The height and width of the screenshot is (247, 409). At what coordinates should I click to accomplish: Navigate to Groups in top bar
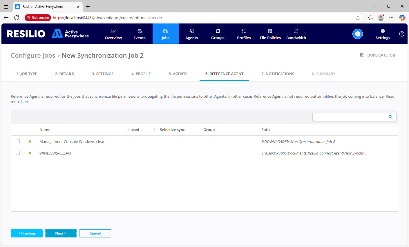(x=218, y=34)
